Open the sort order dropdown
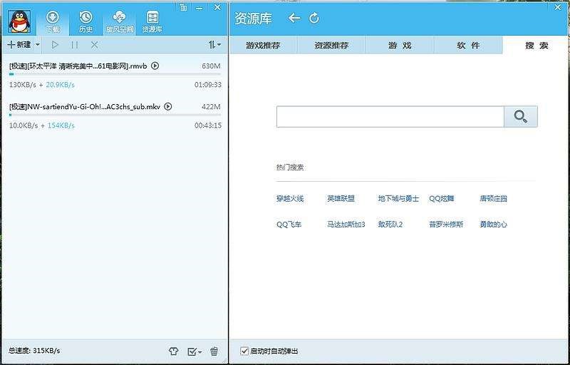This screenshot has width=570, height=365. click(214, 45)
